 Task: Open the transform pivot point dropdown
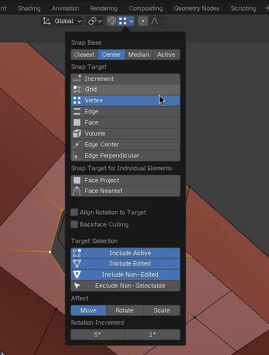pos(95,21)
